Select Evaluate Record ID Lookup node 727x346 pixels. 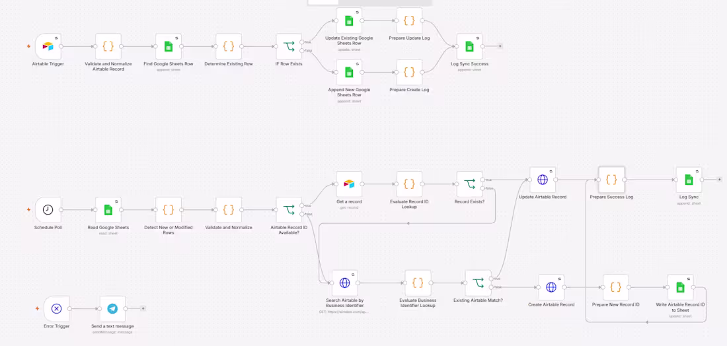pyautogui.click(x=409, y=184)
